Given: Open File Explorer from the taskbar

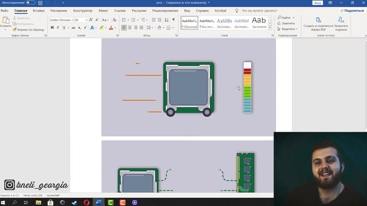Looking at the screenshot, I should [38, 203].
